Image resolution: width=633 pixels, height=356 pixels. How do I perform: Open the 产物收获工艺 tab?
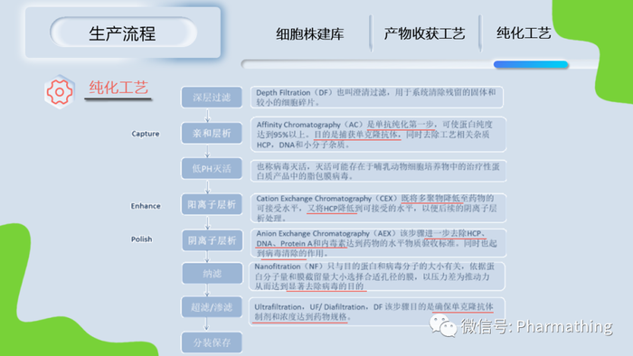[x=424, y=33]
